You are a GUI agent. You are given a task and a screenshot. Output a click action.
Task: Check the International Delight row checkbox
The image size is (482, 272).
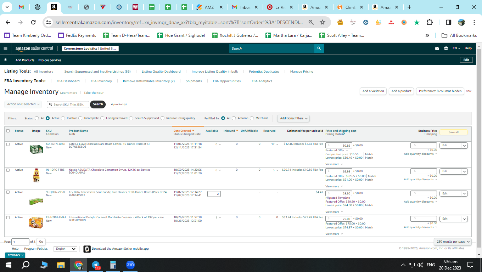[8, 217]
